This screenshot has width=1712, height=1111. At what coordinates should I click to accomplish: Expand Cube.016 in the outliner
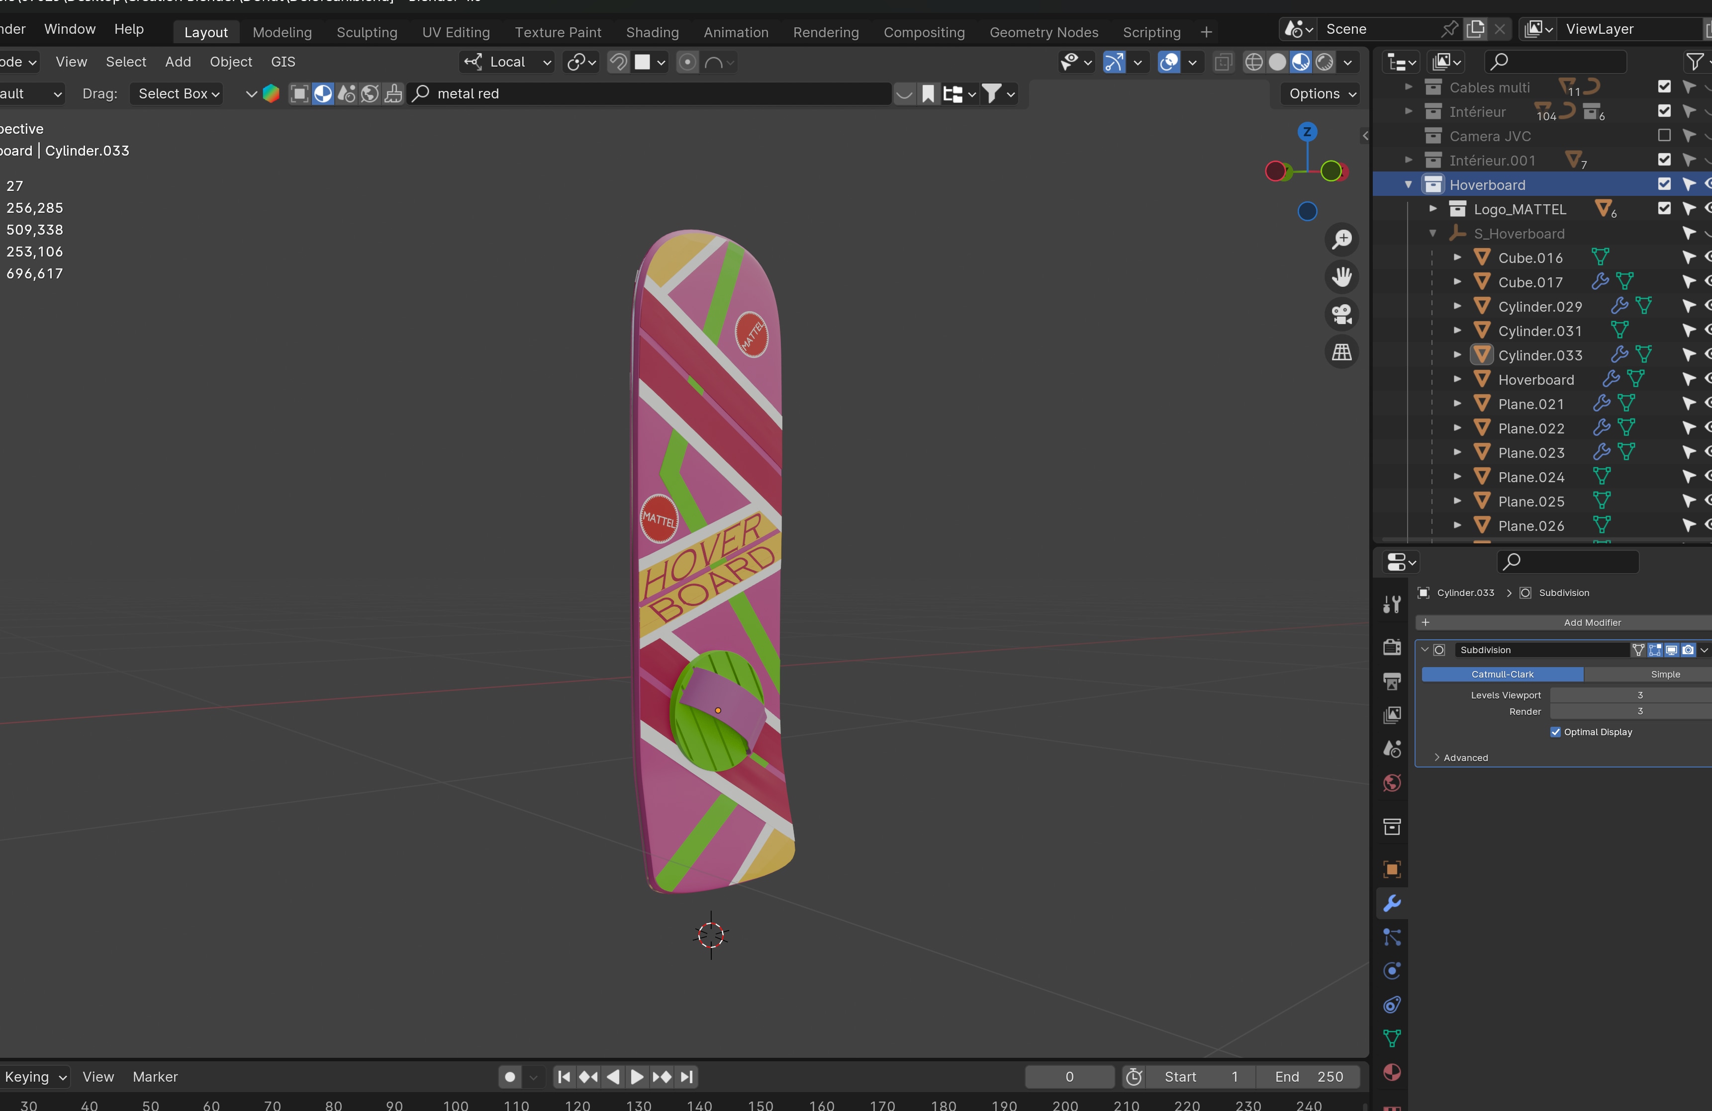tap(1457, 257)
